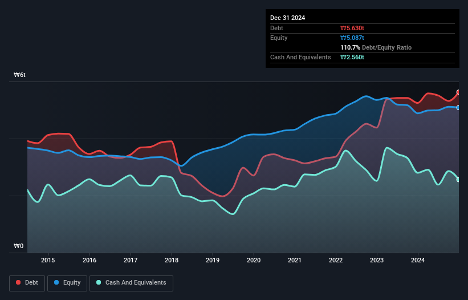Click the ₩2.560t cash value

coord(352,57)
